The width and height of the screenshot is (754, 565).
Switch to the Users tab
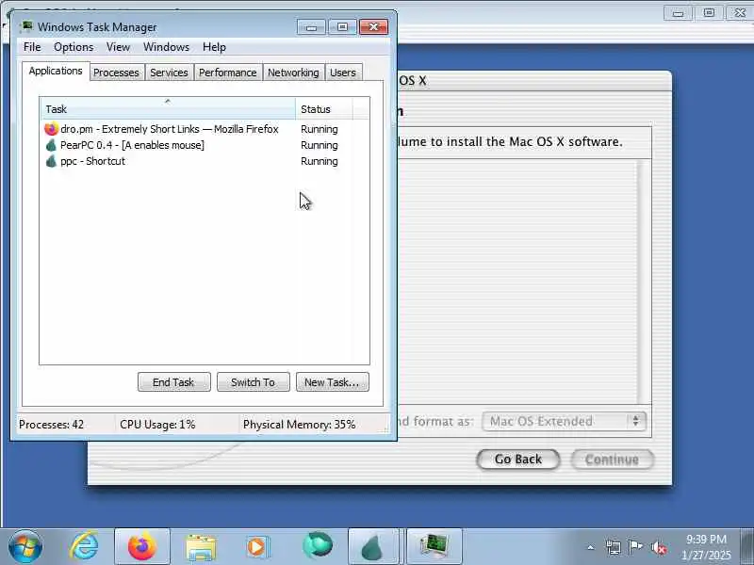[x=343, y=73]
